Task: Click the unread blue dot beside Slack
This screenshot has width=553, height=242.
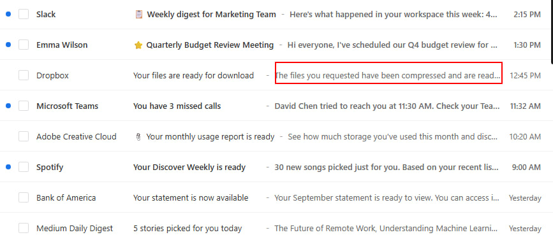Action: tap(8, 14)
